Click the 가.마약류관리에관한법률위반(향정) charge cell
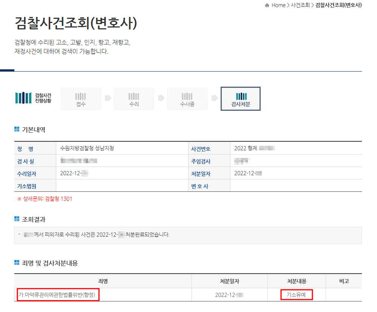This screenshot has width=377, height=312. pos(58,295)
